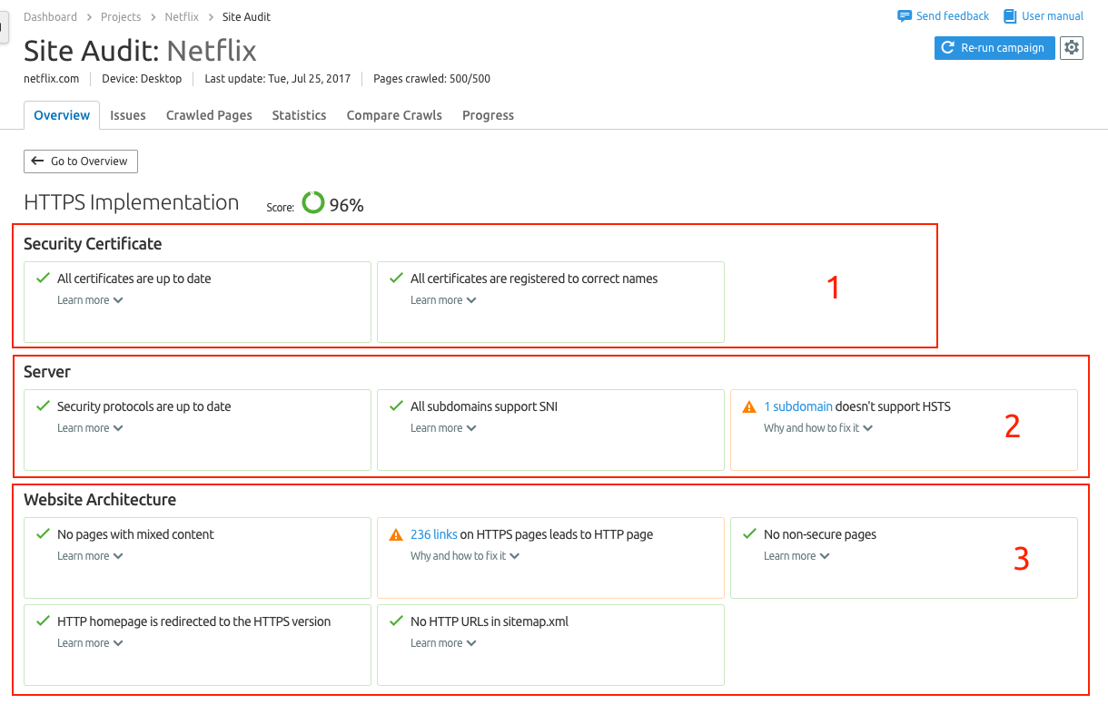Click the 96% score value
The width and height of the screenshot is (1108, 704).
[346, 206]
